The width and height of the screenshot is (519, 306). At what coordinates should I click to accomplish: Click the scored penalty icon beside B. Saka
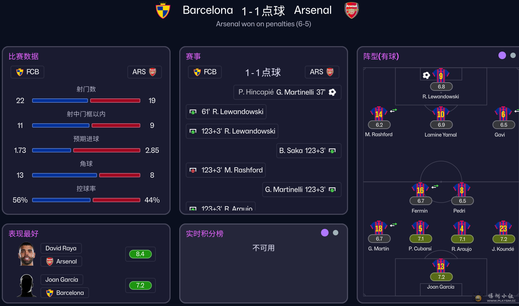(333, 151)
